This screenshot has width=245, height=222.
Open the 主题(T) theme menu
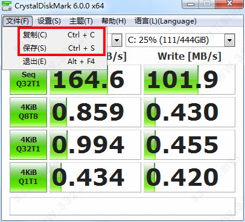[x=81, y=21]
